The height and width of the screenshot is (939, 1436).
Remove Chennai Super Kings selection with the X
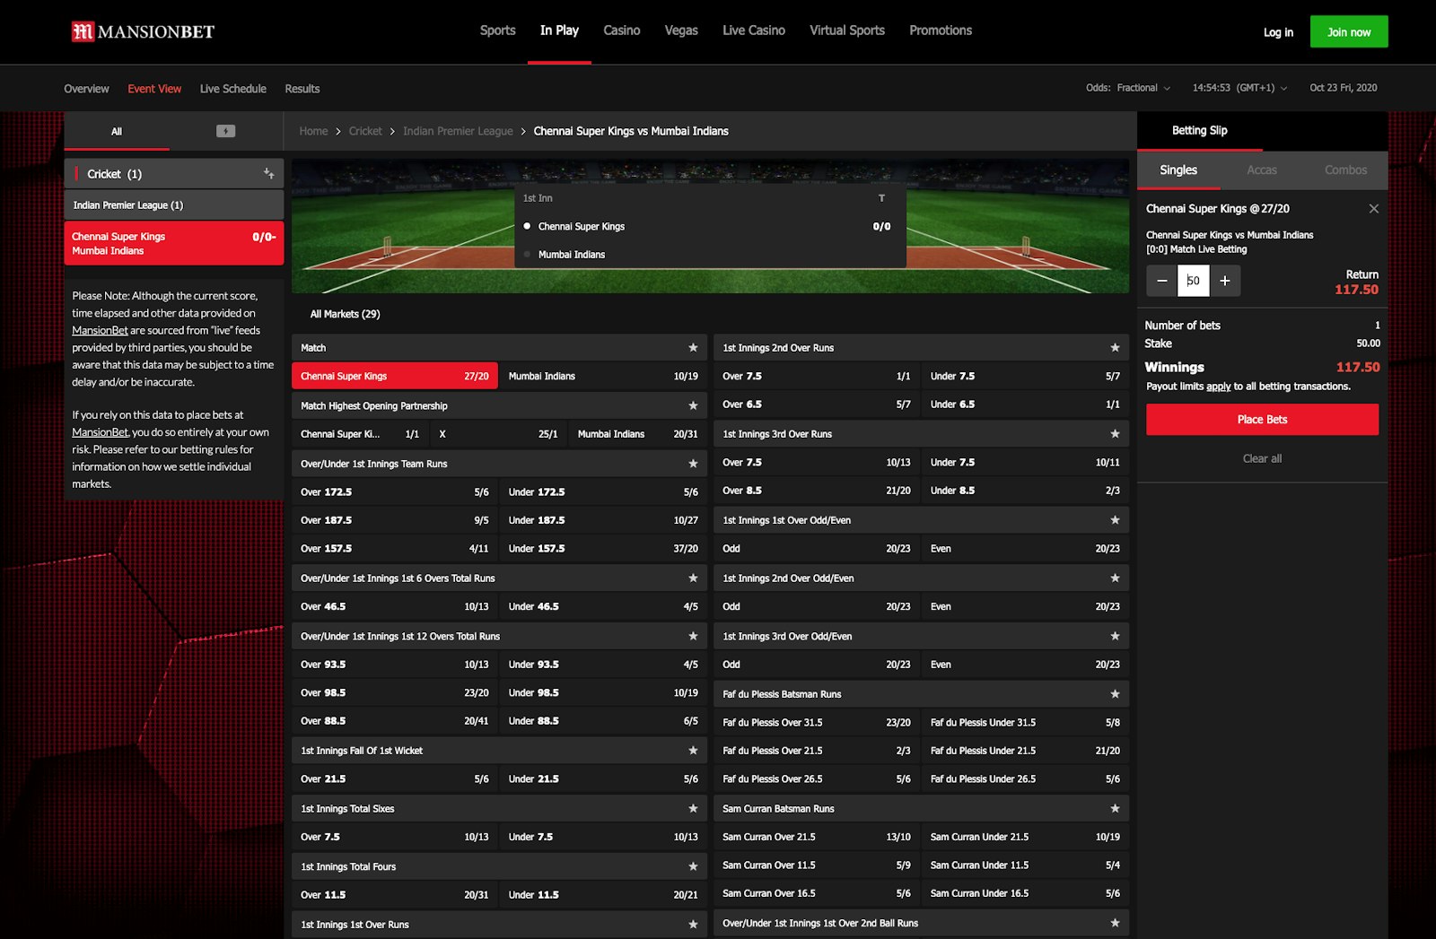(1374, 208)
